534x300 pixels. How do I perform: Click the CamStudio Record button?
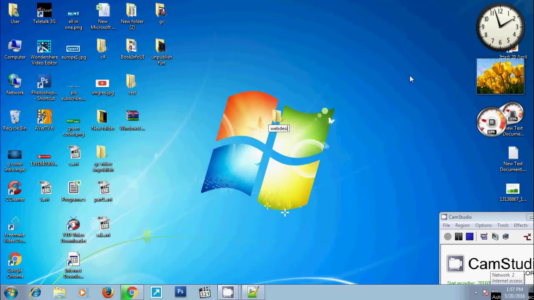[448, 237]
